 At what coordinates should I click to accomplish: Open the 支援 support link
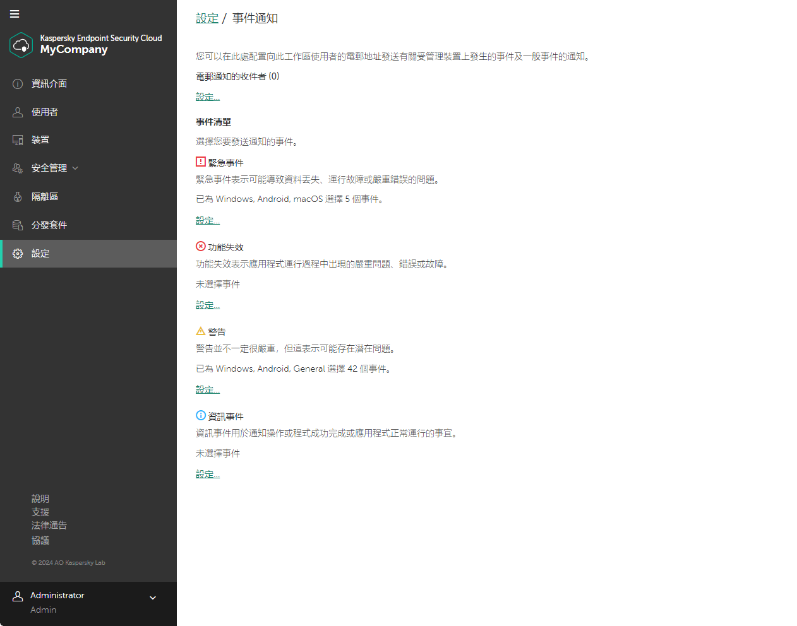pos(40,512)
